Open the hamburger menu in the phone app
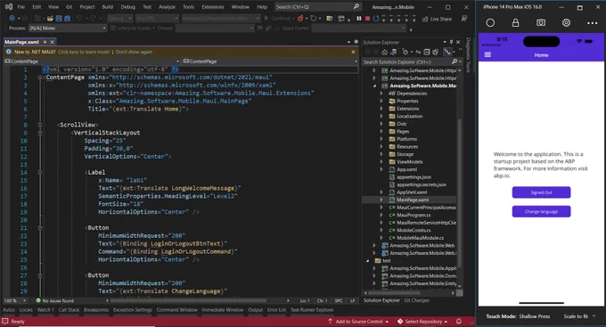606x327 pixels. coord(487,55)
